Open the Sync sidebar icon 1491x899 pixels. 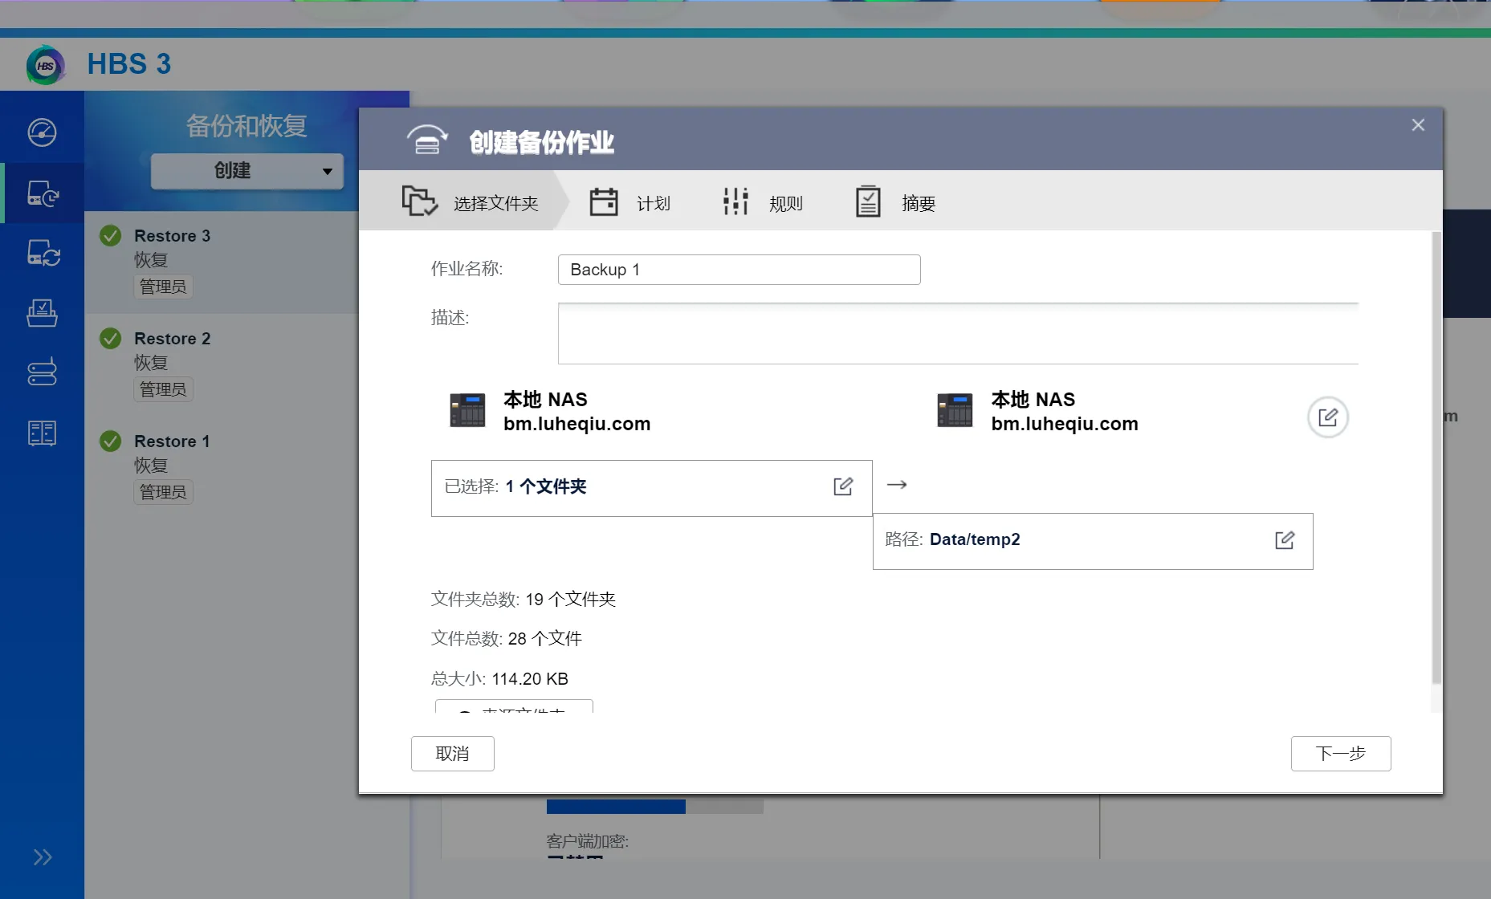tap(42, 253)
